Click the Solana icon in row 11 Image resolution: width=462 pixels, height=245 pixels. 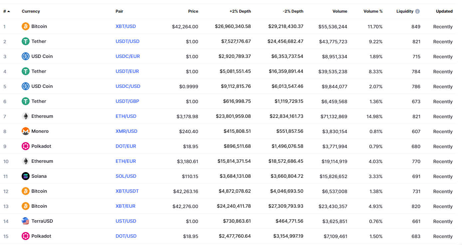26,176
